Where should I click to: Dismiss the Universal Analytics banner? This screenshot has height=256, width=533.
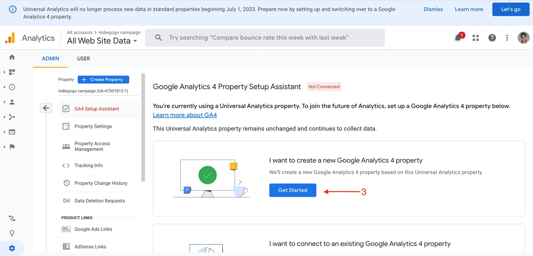[x=433, y=9]
